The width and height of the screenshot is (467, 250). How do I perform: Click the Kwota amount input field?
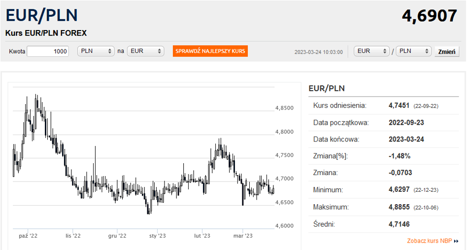[48, 51]
